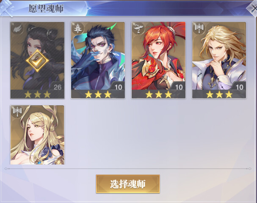Click the three-star rating under the blue-haired card
This screenshot has height=203, width=257.
[98, 94]
